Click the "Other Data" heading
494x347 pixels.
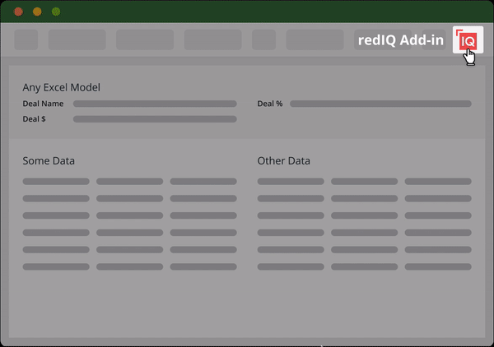[283, 161]
